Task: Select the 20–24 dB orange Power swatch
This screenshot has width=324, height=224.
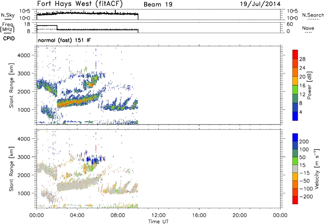Action: [x=295, y=72]
